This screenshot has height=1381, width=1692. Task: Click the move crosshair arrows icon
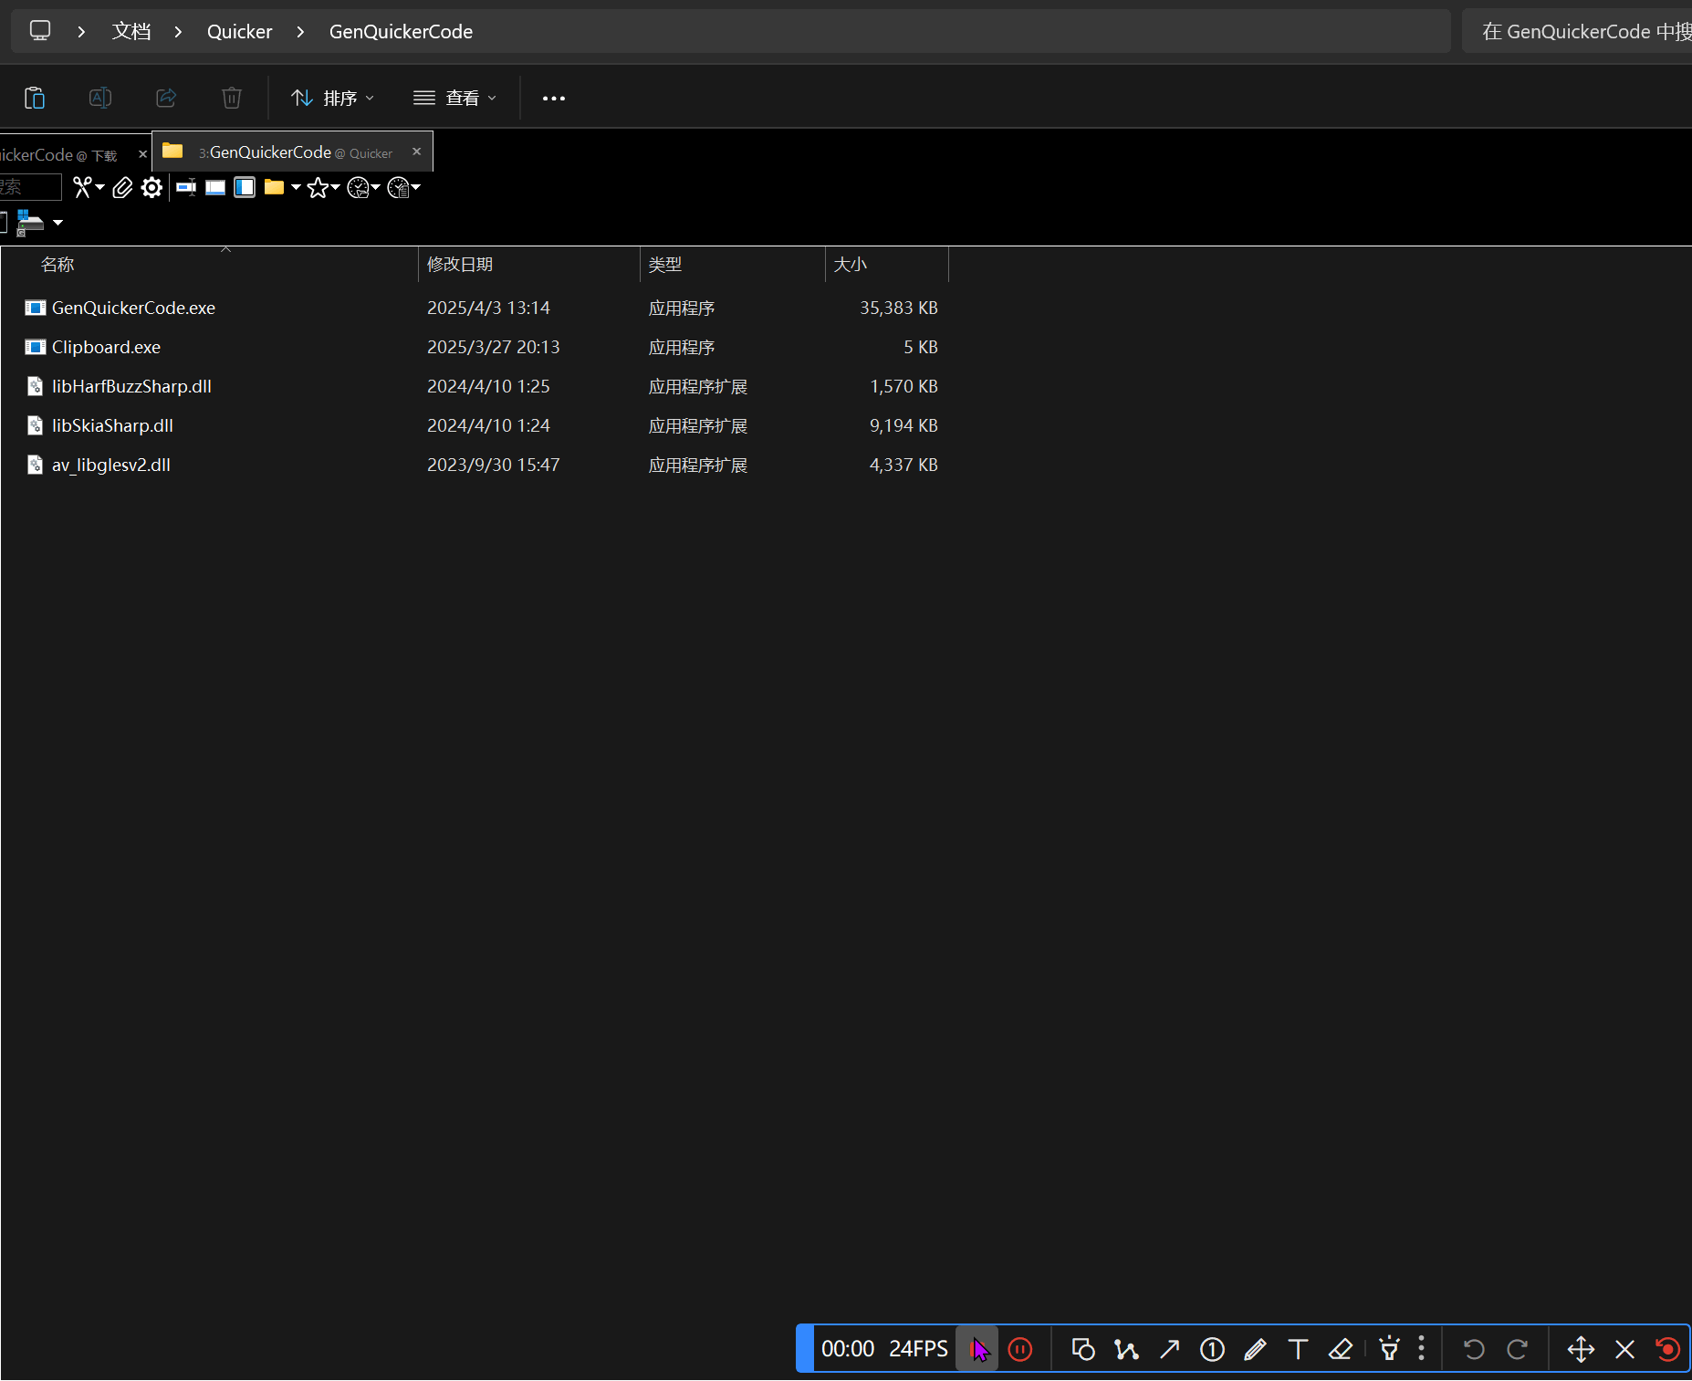(x=1581, y=1349)
